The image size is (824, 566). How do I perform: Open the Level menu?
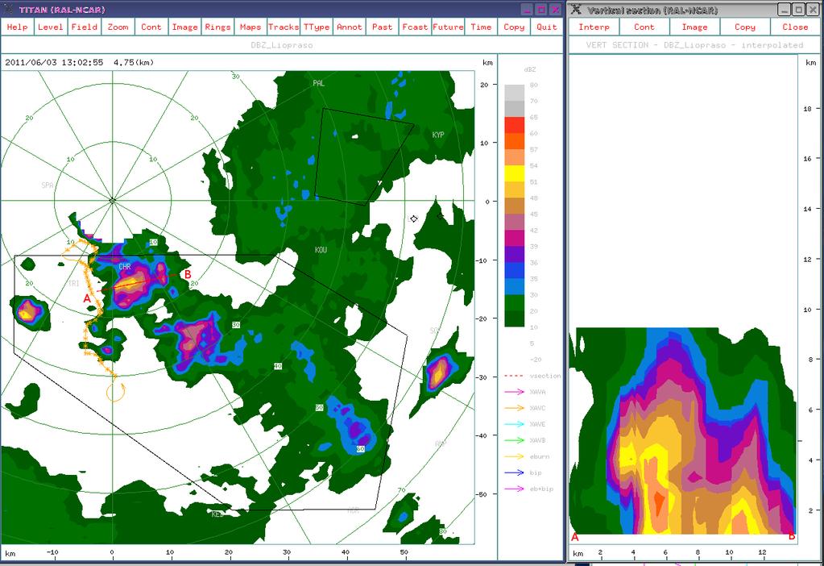tap(51, 27)
